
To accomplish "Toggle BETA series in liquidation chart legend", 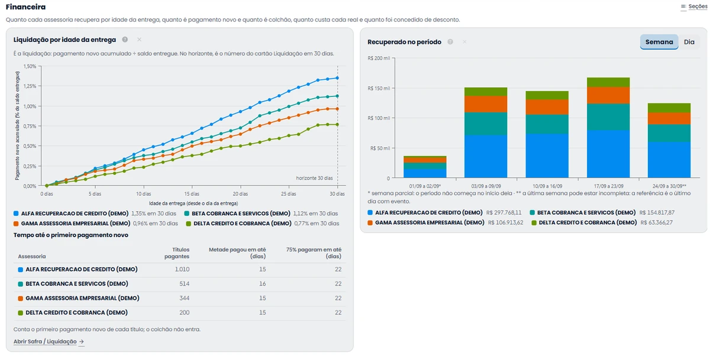I will coord(262,213).
